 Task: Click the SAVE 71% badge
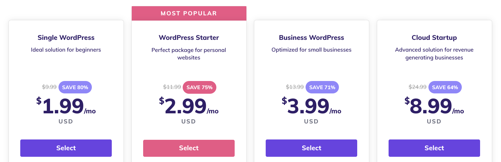322,87
